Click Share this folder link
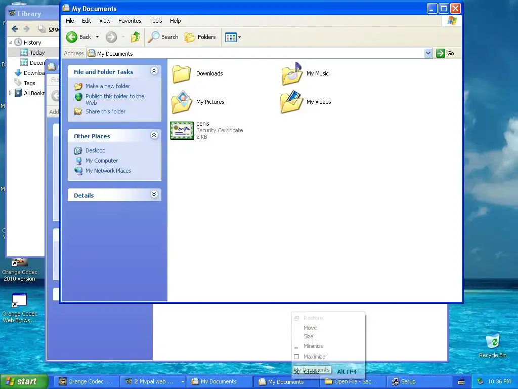This screenshot has height=389, width=518. click(105, 111)
